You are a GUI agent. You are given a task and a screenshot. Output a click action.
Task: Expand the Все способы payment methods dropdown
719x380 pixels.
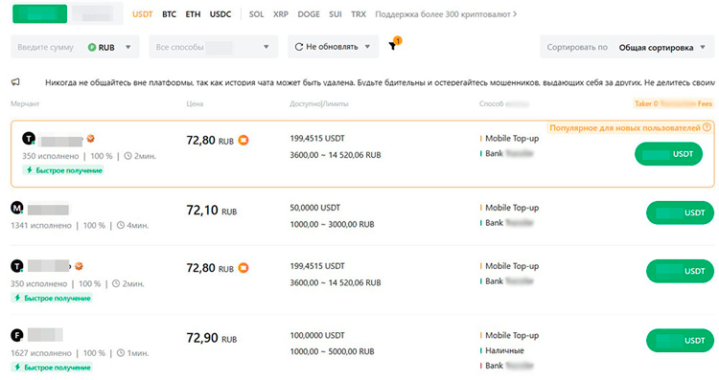tap(213, 47)
